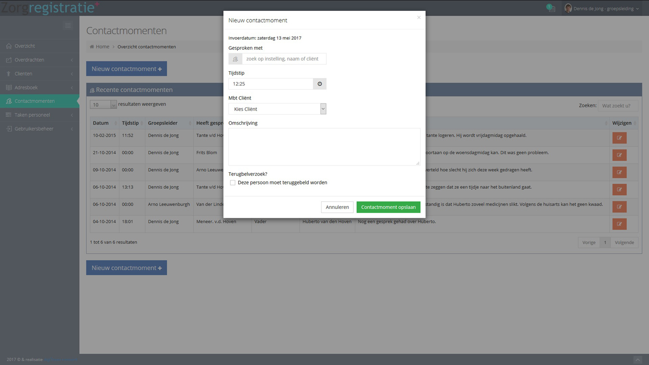Click the Volgende pagination button
Screen dimensions: 649x365
pos(624,243)
